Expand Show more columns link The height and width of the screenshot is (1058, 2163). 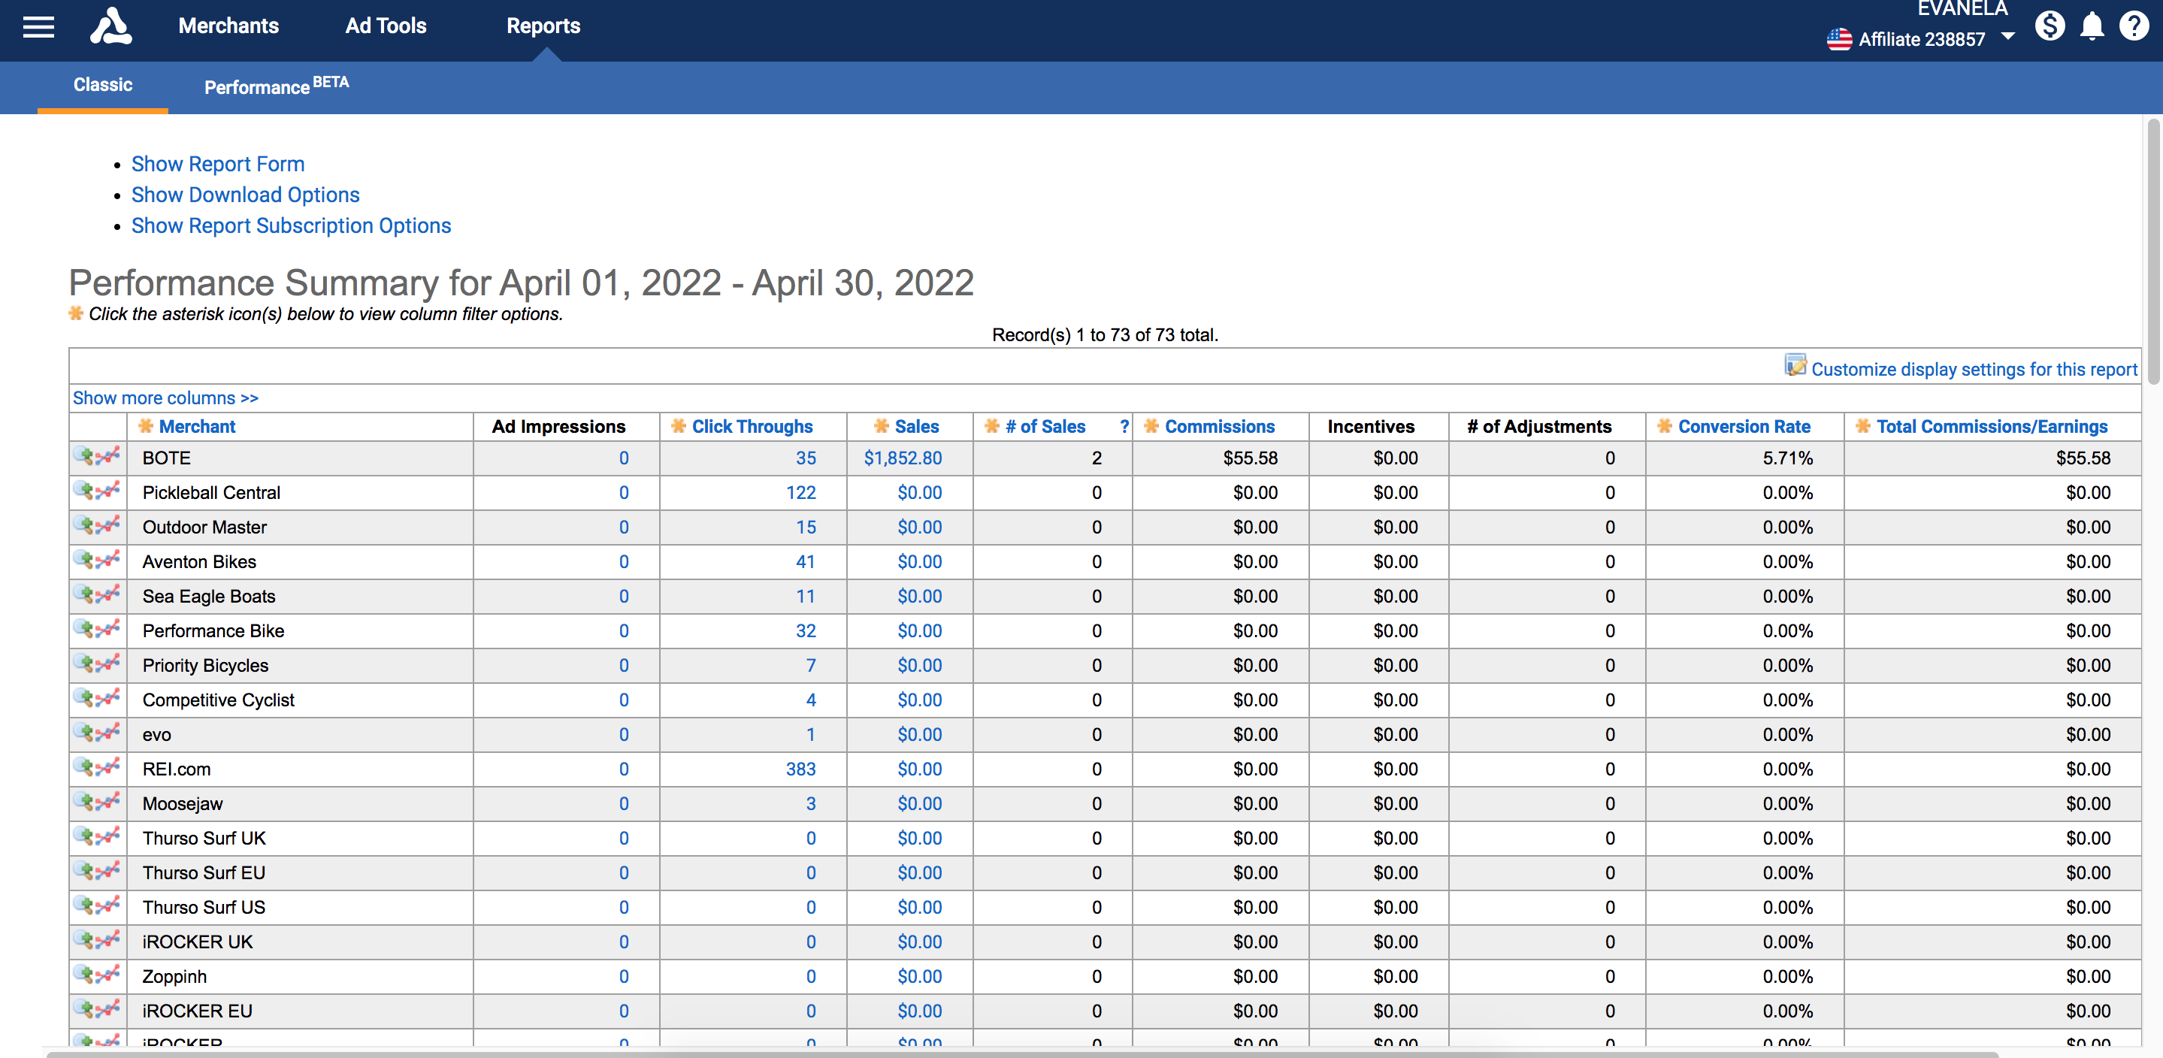(x=165, y=398)
